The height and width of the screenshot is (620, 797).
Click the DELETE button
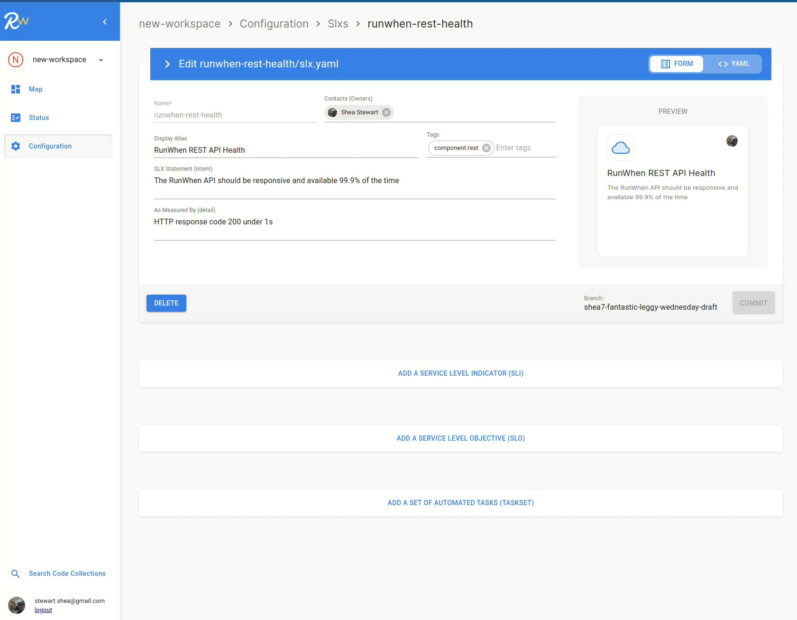click(166, 303)
